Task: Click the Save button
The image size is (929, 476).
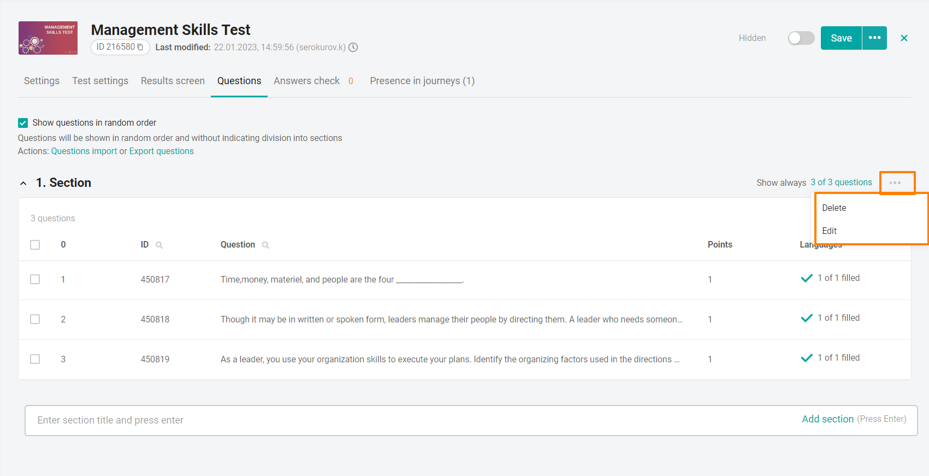Action: 841,38
